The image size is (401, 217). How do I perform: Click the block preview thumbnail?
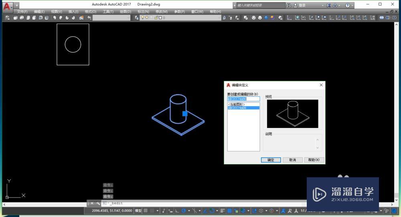point(293,114)
